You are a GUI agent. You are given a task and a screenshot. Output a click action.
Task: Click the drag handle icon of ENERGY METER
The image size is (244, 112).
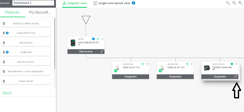click(x=4, y=81)
